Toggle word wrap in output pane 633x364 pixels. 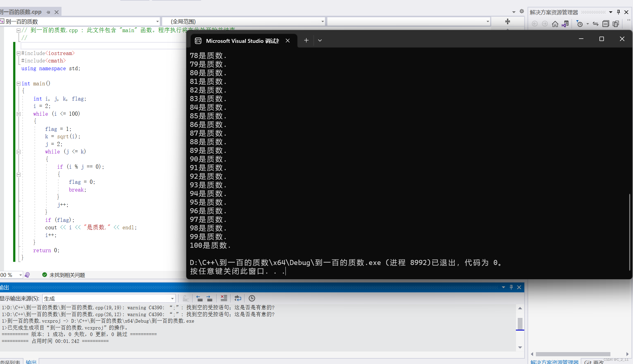238,298
